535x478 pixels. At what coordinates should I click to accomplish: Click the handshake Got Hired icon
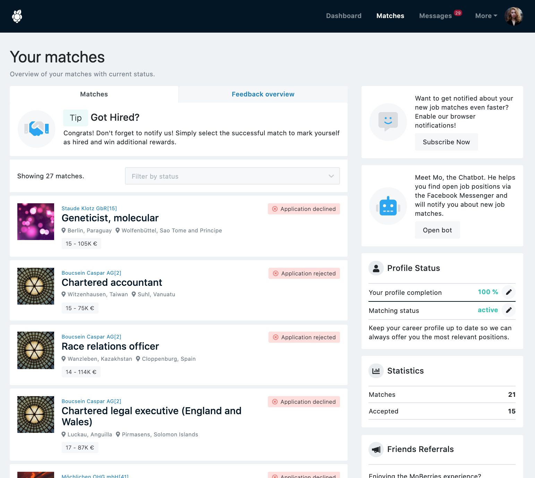click(x=36, y=129)
